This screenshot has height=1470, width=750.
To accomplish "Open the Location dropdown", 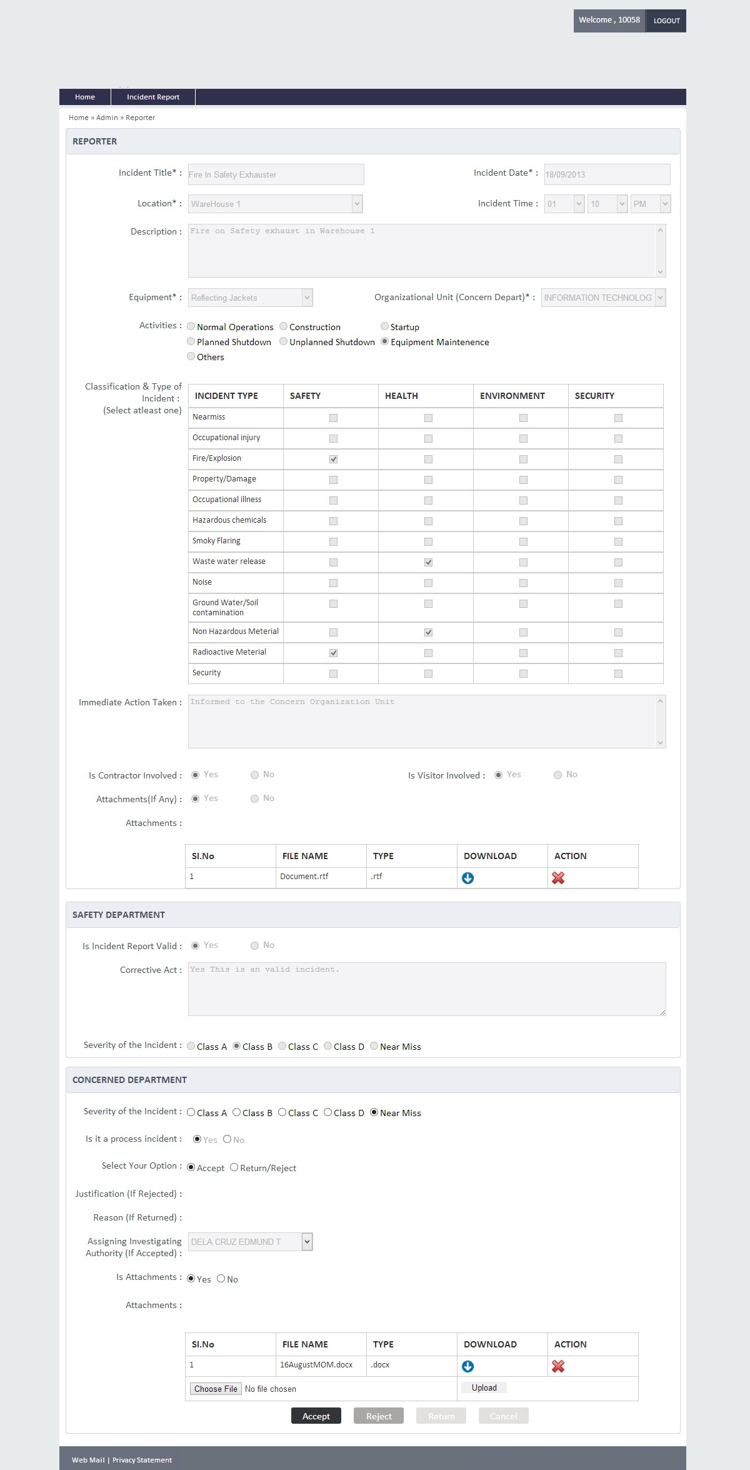I will (276, 204).
